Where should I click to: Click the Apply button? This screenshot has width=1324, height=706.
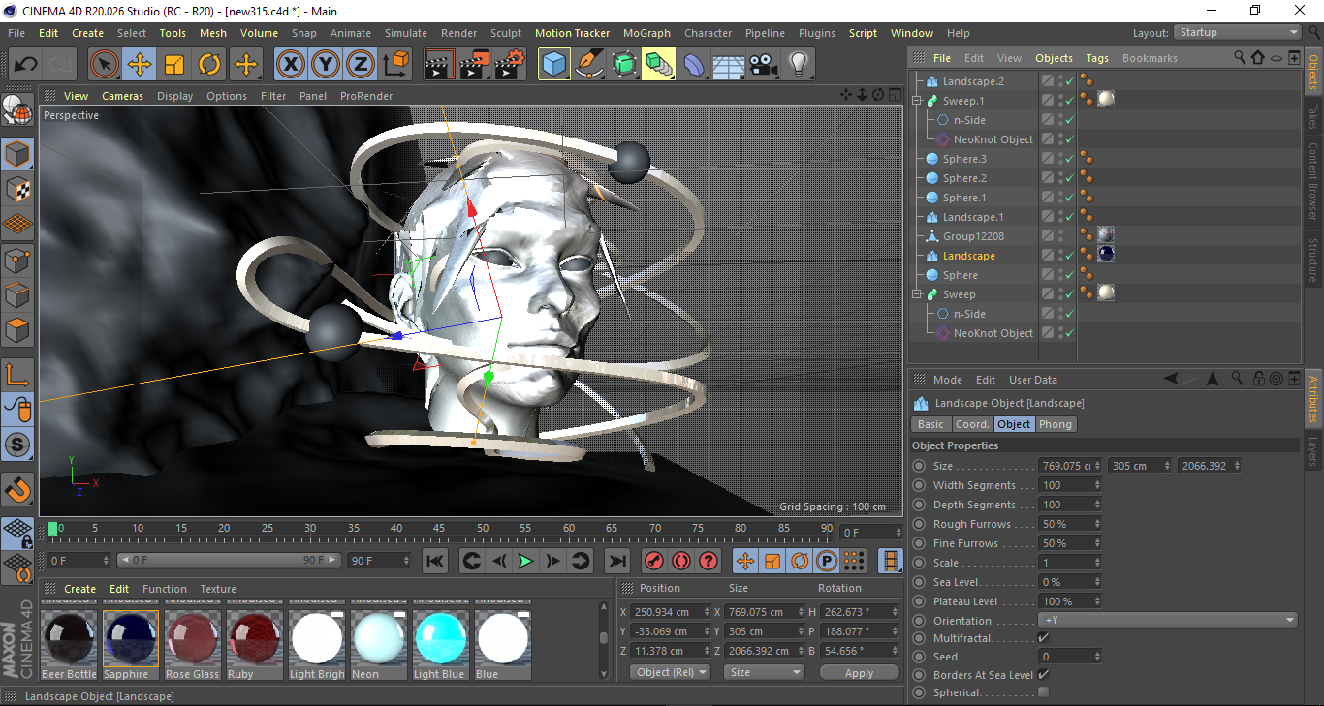click(x=859, y=672)
